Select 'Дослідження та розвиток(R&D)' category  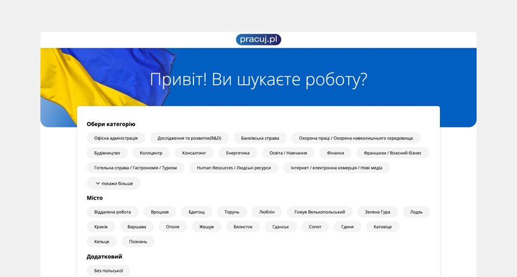point(190,138)
